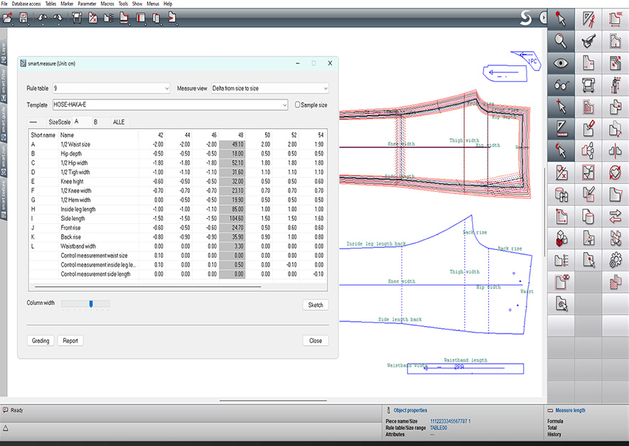Click the save disk toolbar icon
629x446 pixels.
tap(23, 18)
